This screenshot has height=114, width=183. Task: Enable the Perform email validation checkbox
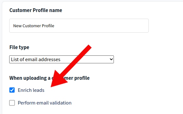click(12, 103)
